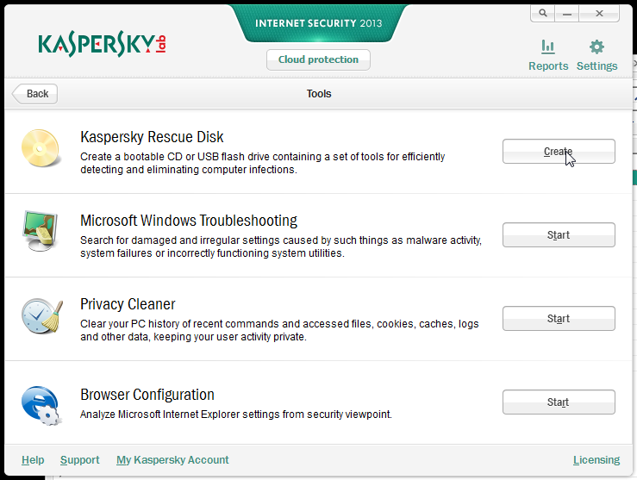Click the Browser Configuration Internet Explorer icon
Image resolution: width=637 pixels, height=480 pixels.
(41, 404)
